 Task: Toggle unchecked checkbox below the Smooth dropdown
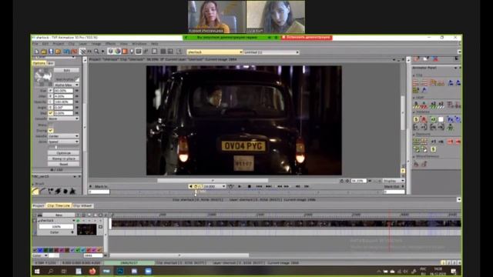51,125
